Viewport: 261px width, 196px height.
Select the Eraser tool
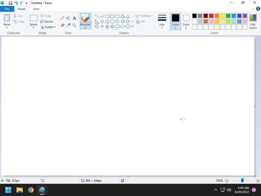coord(62,25)
